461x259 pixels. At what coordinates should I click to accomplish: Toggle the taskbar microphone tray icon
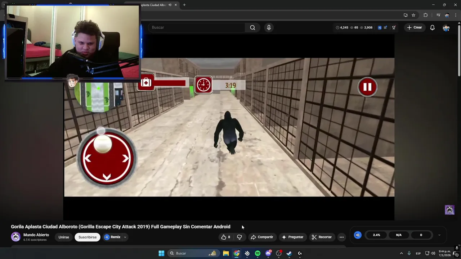(409, 253)
